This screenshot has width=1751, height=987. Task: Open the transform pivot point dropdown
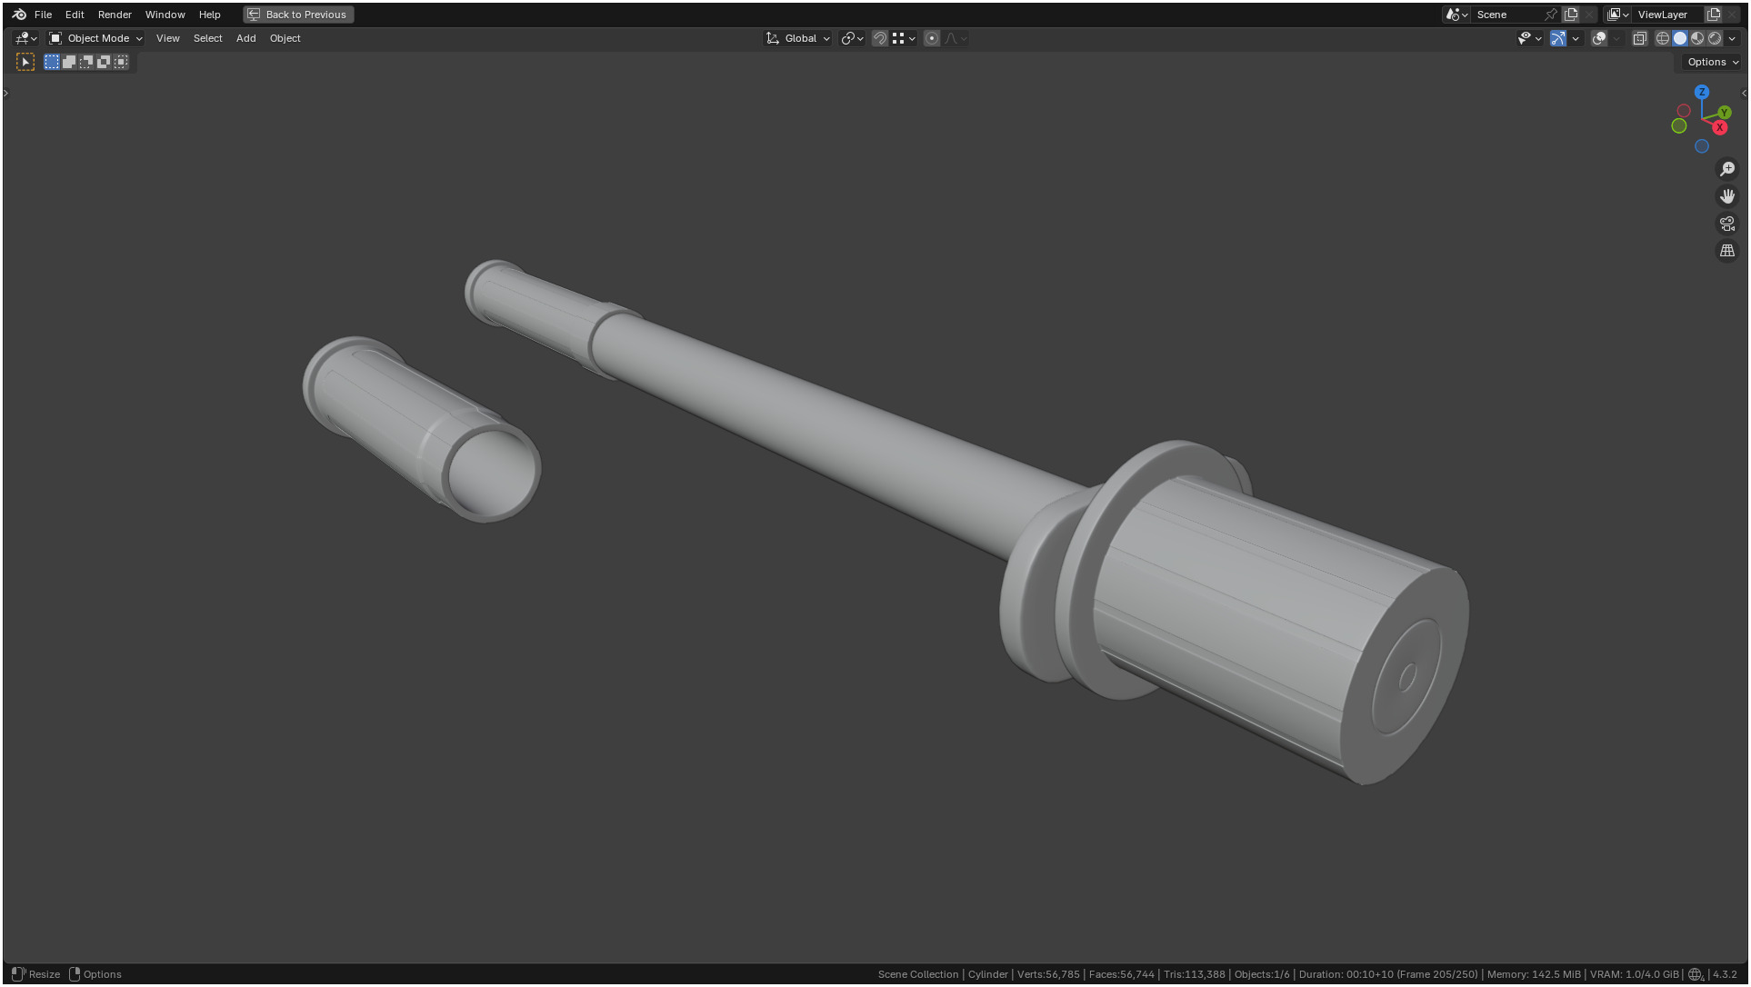(x=852, y=38)
